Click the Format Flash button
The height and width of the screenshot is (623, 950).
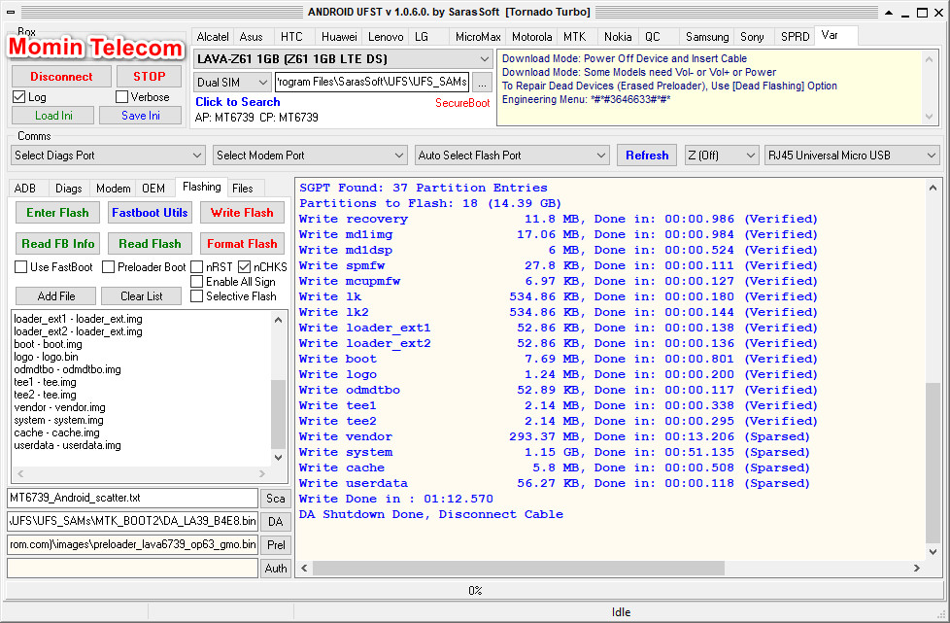coord(242,244)
